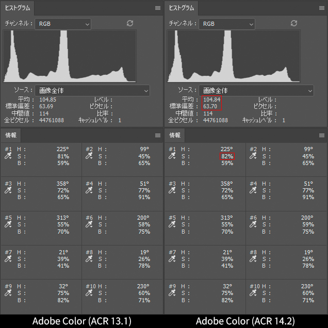The image size is (328, 328).
Task: Click #4 eyedropper in ACR 14.2 panel
Action: point(253,190)
